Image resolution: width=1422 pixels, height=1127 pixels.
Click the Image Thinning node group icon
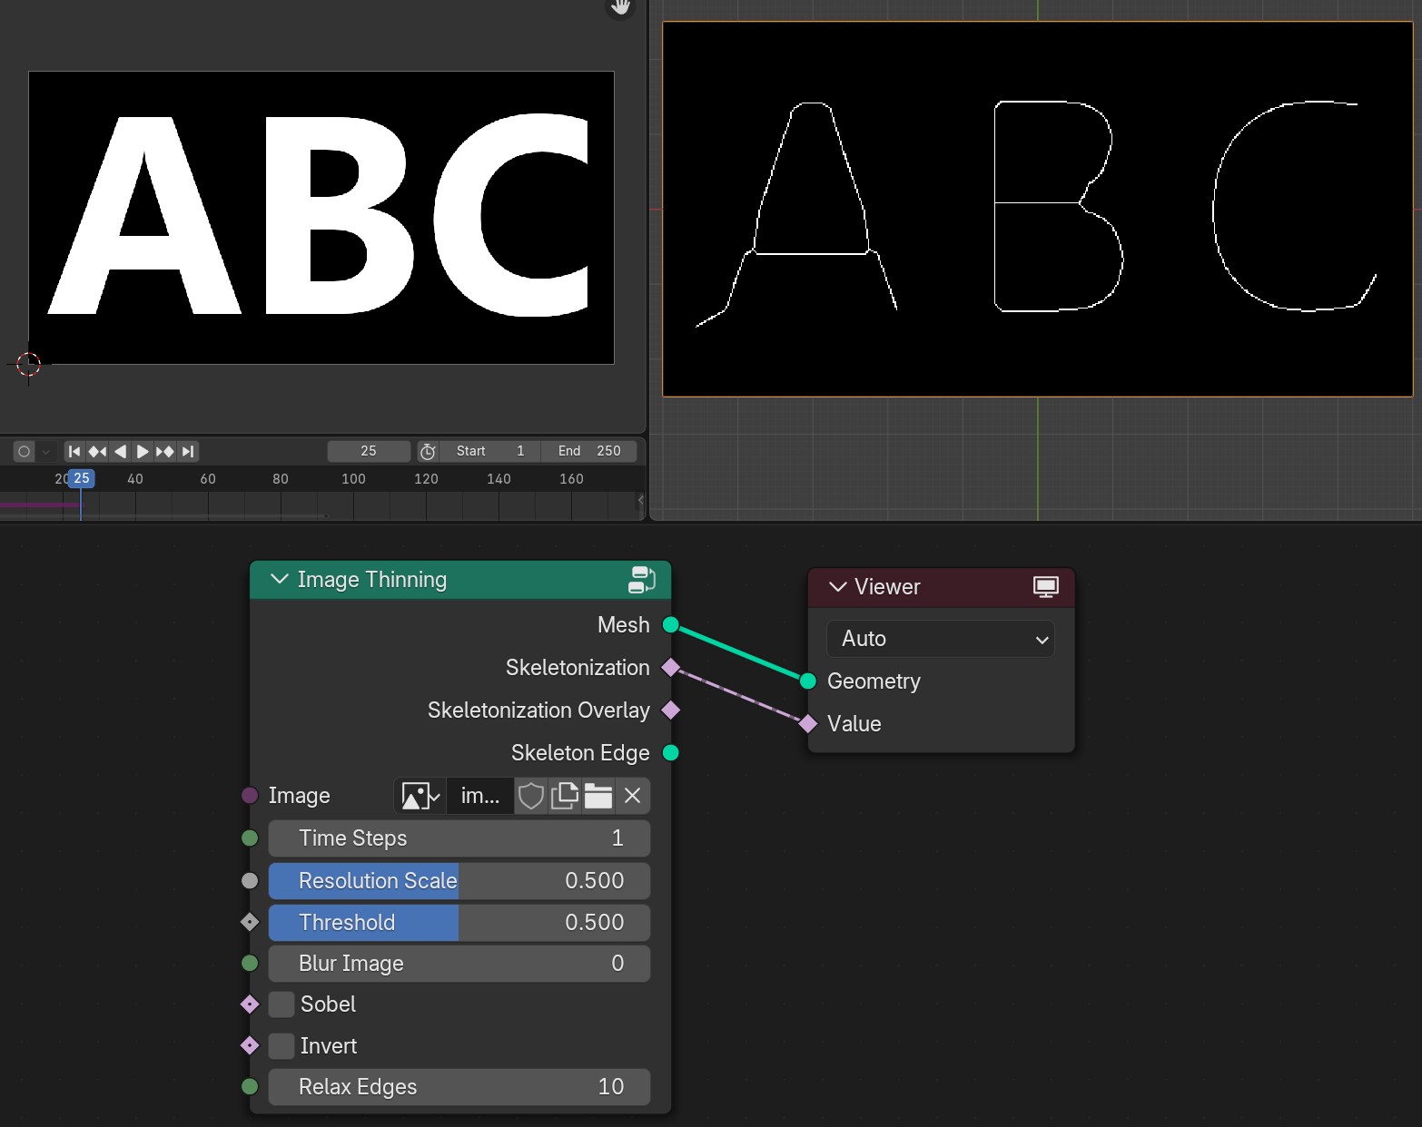click(642, 580)
